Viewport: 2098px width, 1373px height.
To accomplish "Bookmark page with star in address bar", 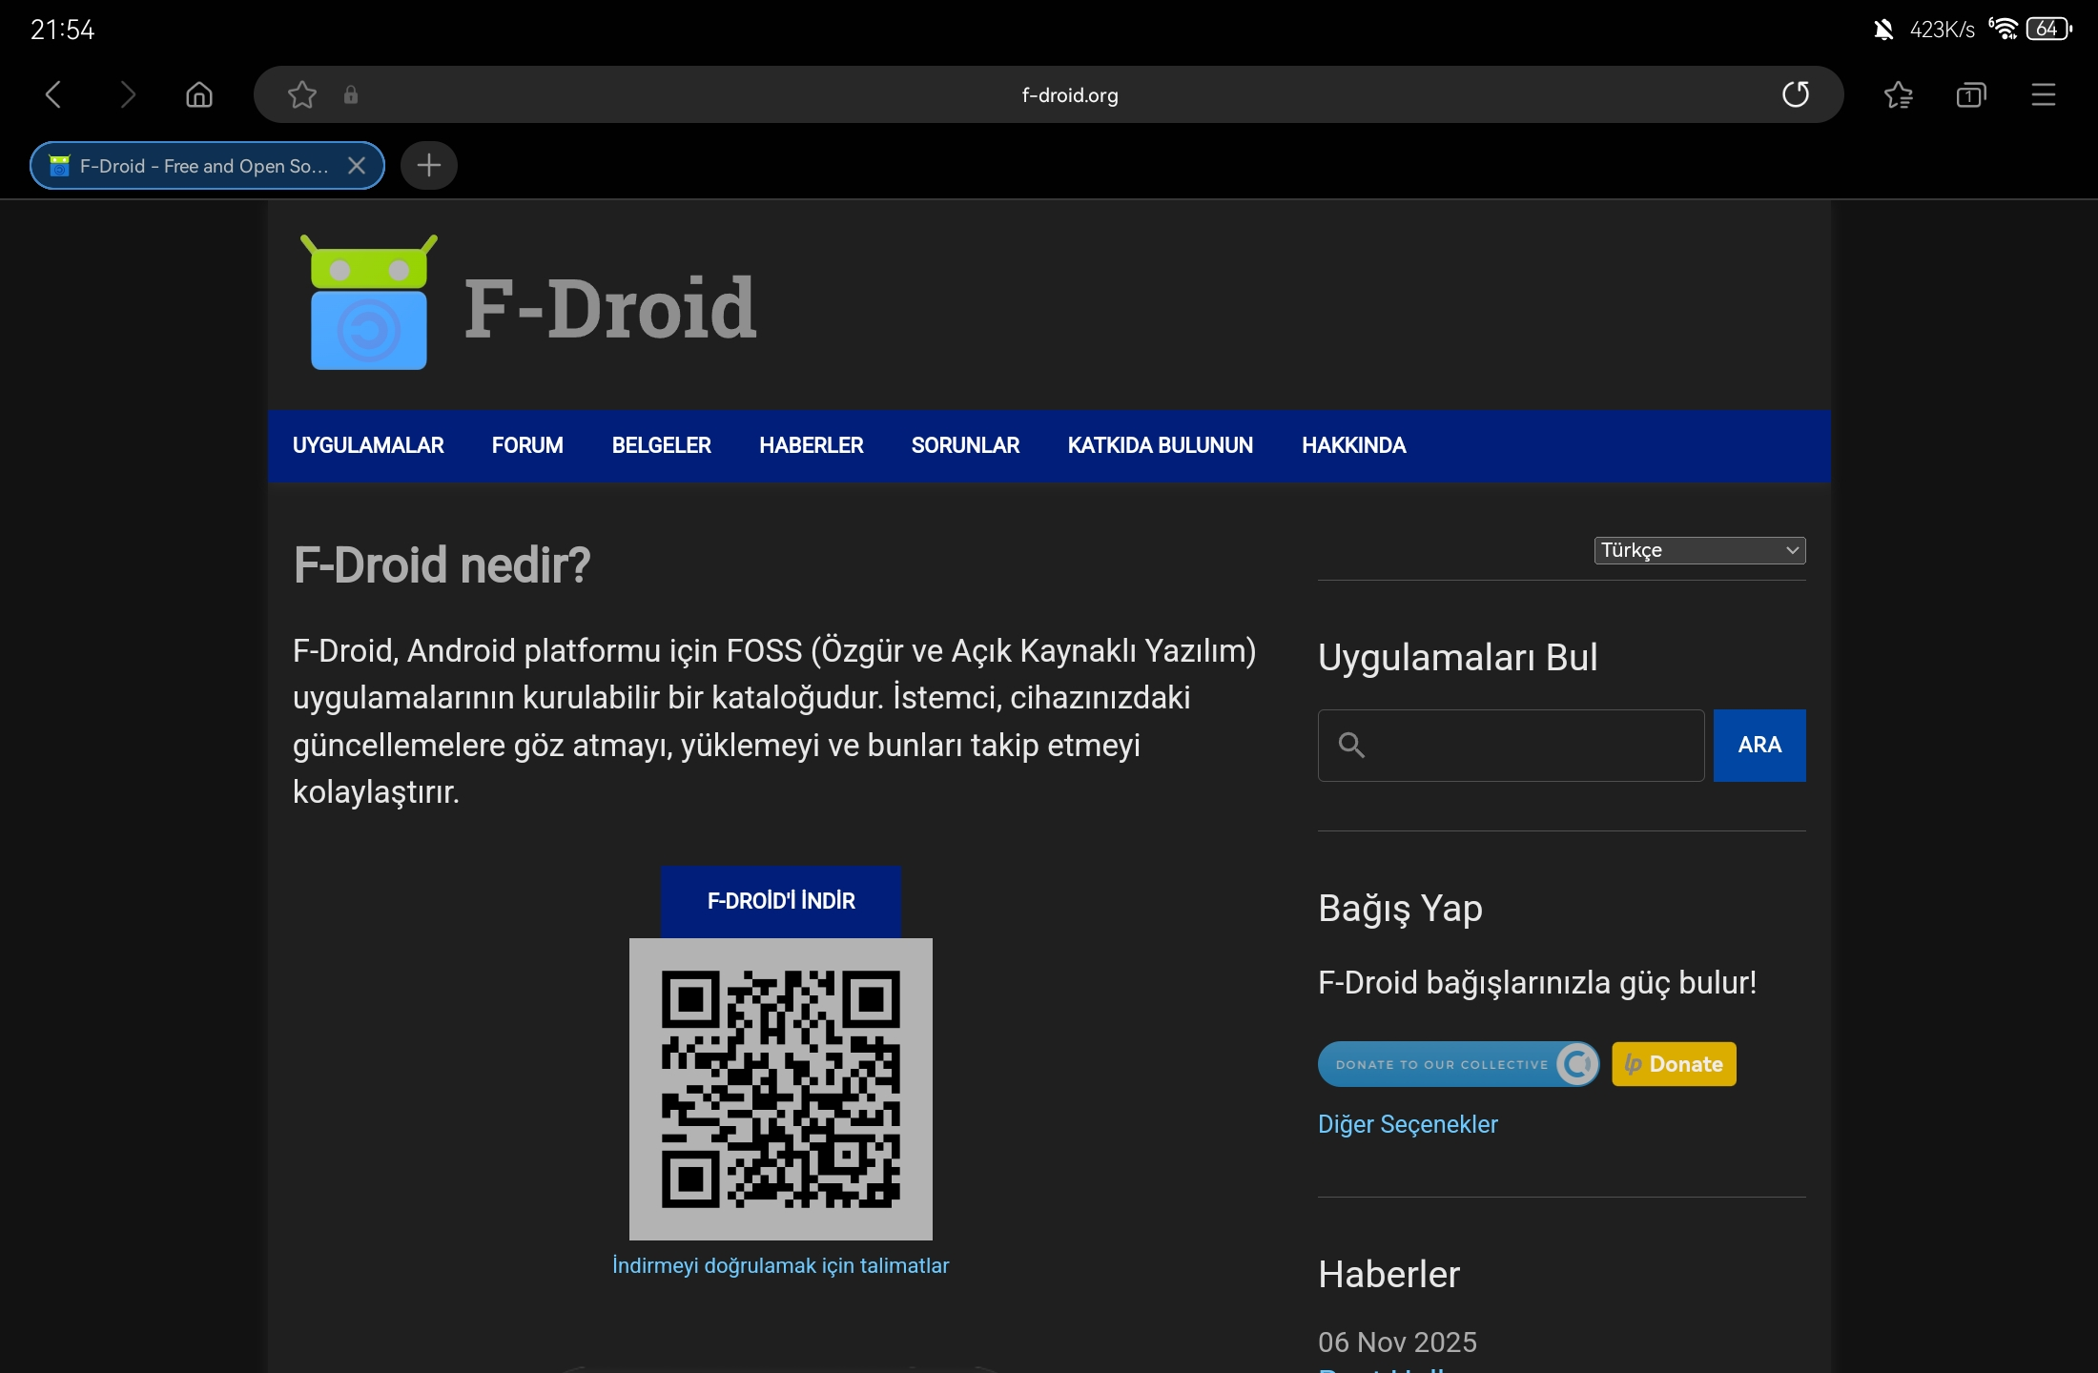I will (302, 94).
